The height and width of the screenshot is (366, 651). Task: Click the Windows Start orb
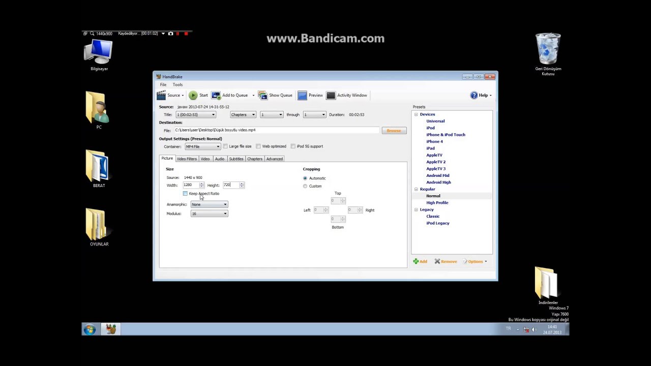click(90, 329)
